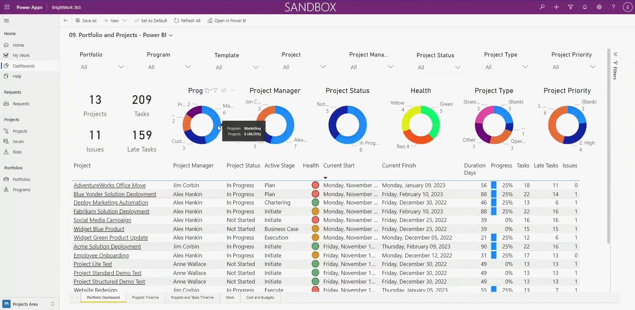Click focus mode icon on Program chart
Viewport: 635px width, 310px height.
224,90
